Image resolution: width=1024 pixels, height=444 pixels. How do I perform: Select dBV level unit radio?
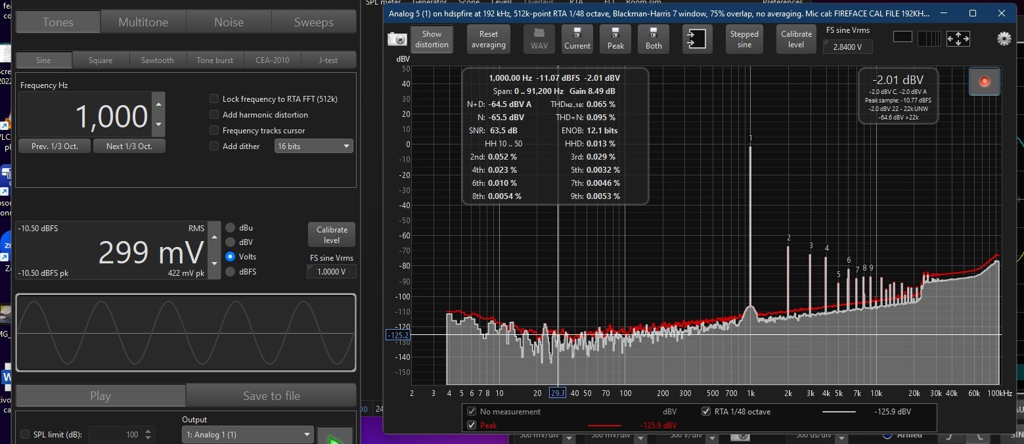pyautogui.click(x=230, y=242)
